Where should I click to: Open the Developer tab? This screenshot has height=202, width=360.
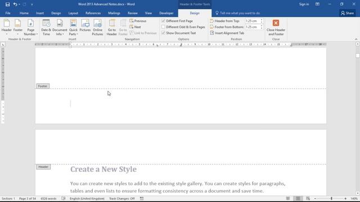[x=166, y=13]
